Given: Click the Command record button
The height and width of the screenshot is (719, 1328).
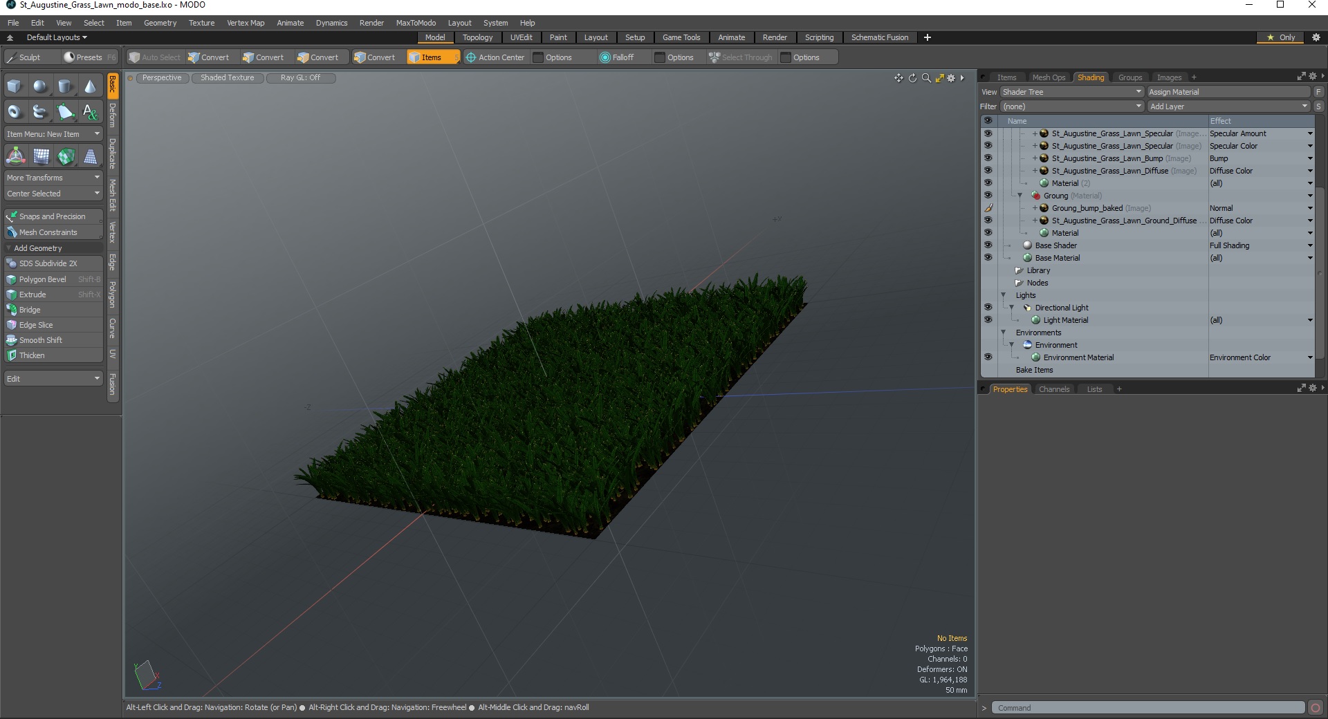Looking at the screenshot, I should [x=1316, y=708].
